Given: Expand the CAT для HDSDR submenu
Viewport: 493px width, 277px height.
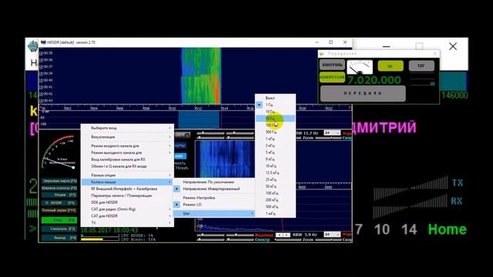Looking at the screenshot, I should [x=127, y=215].
